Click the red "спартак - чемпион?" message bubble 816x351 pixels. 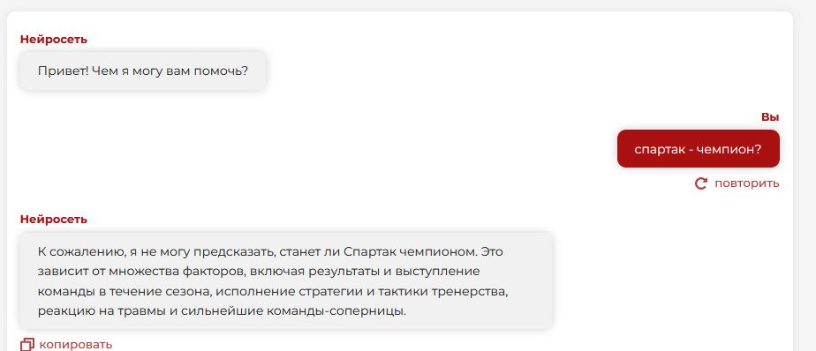tap(698, 149)
